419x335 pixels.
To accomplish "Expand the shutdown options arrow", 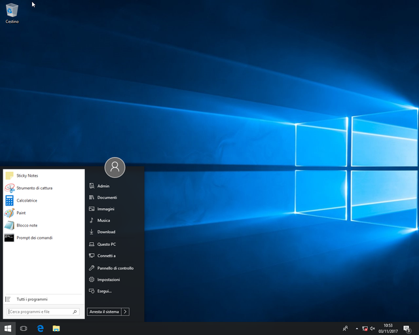I will [125, 311].
